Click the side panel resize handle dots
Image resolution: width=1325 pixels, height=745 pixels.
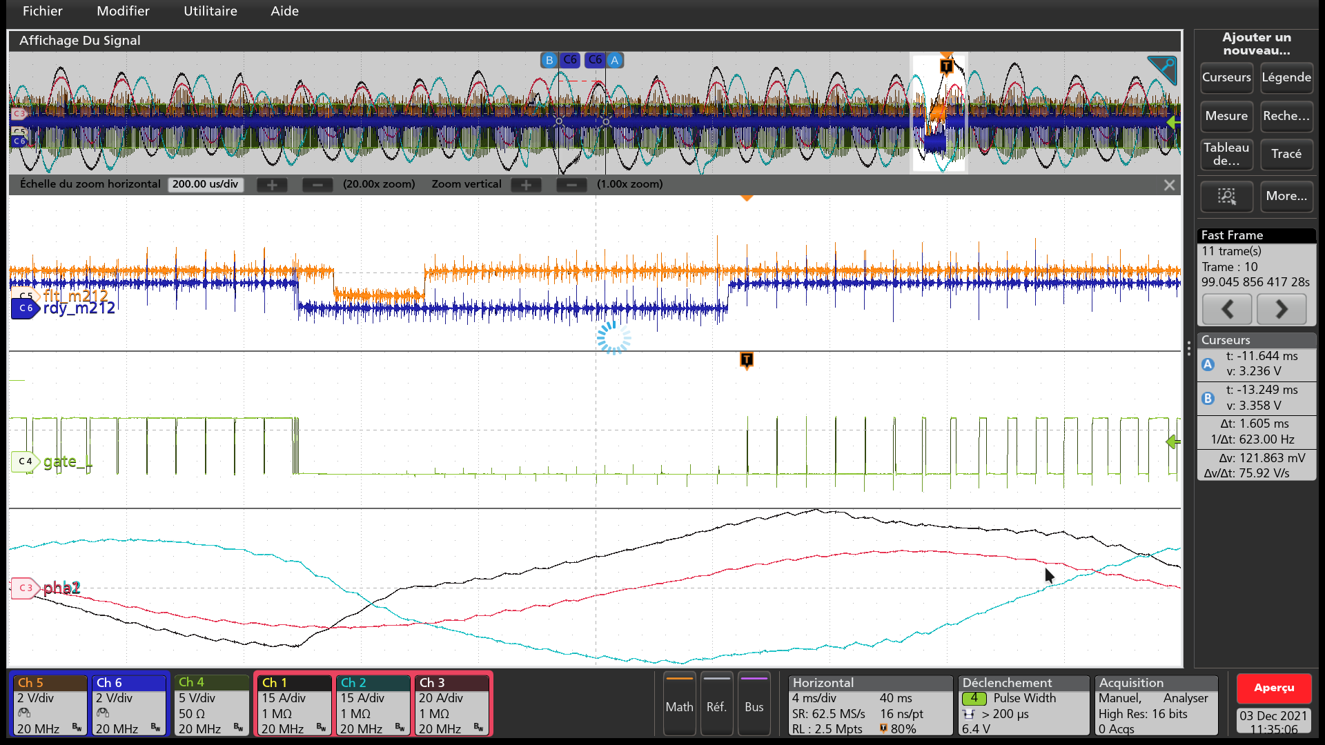coord(1188,348)
